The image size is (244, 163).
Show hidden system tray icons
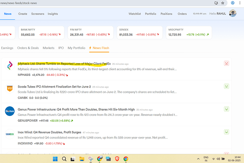tap(198, 159)
